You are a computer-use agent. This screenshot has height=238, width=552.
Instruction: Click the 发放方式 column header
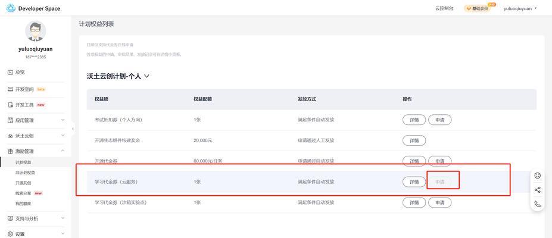307,99
